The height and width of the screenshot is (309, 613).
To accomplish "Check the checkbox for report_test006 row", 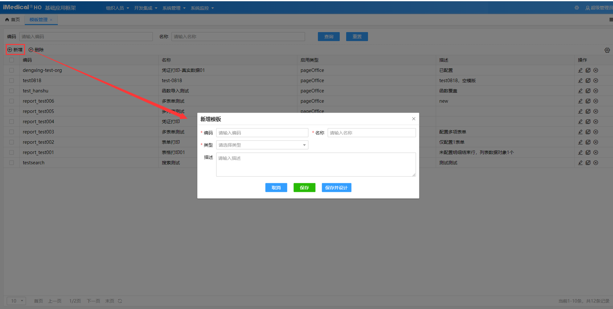I will tap(12, 101).
